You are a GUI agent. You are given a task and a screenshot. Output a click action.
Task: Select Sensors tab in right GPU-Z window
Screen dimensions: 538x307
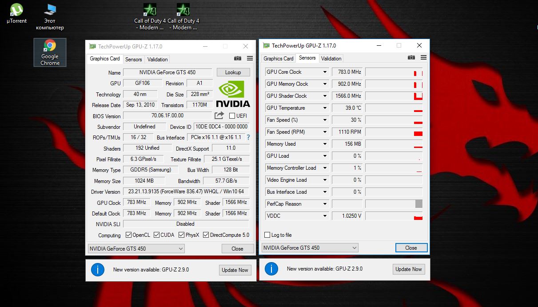pyautogui.click(x=307, y=58)
